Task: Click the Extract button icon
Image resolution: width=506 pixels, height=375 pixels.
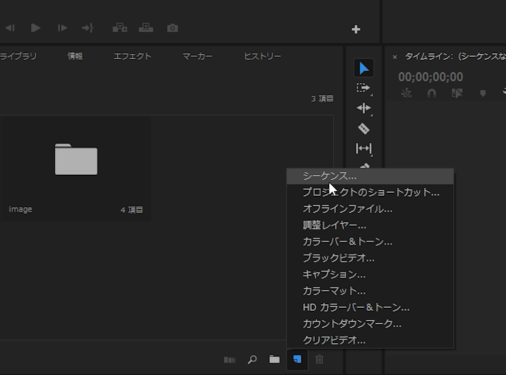Action: click(146, 28)
